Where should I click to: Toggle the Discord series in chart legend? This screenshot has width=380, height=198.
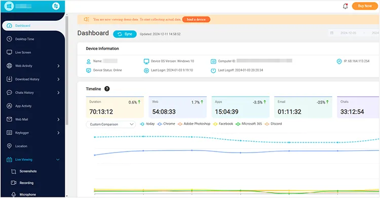tap(273, 124)
